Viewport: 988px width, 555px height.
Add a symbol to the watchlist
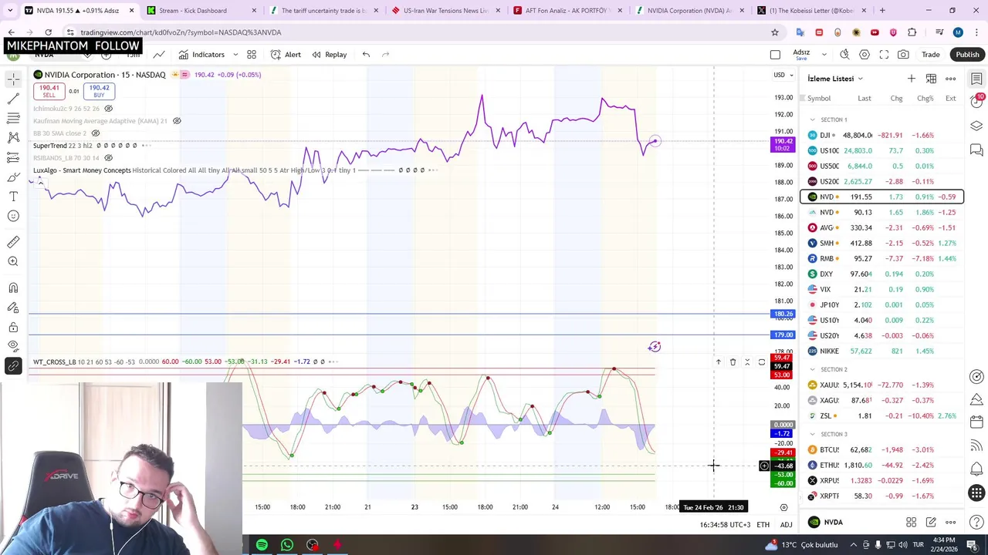coord(912,79)
